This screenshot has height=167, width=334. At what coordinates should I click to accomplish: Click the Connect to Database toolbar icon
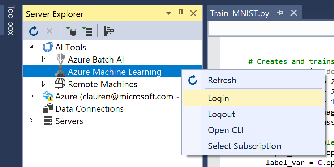pyautogui.click(x=71, y=31)
